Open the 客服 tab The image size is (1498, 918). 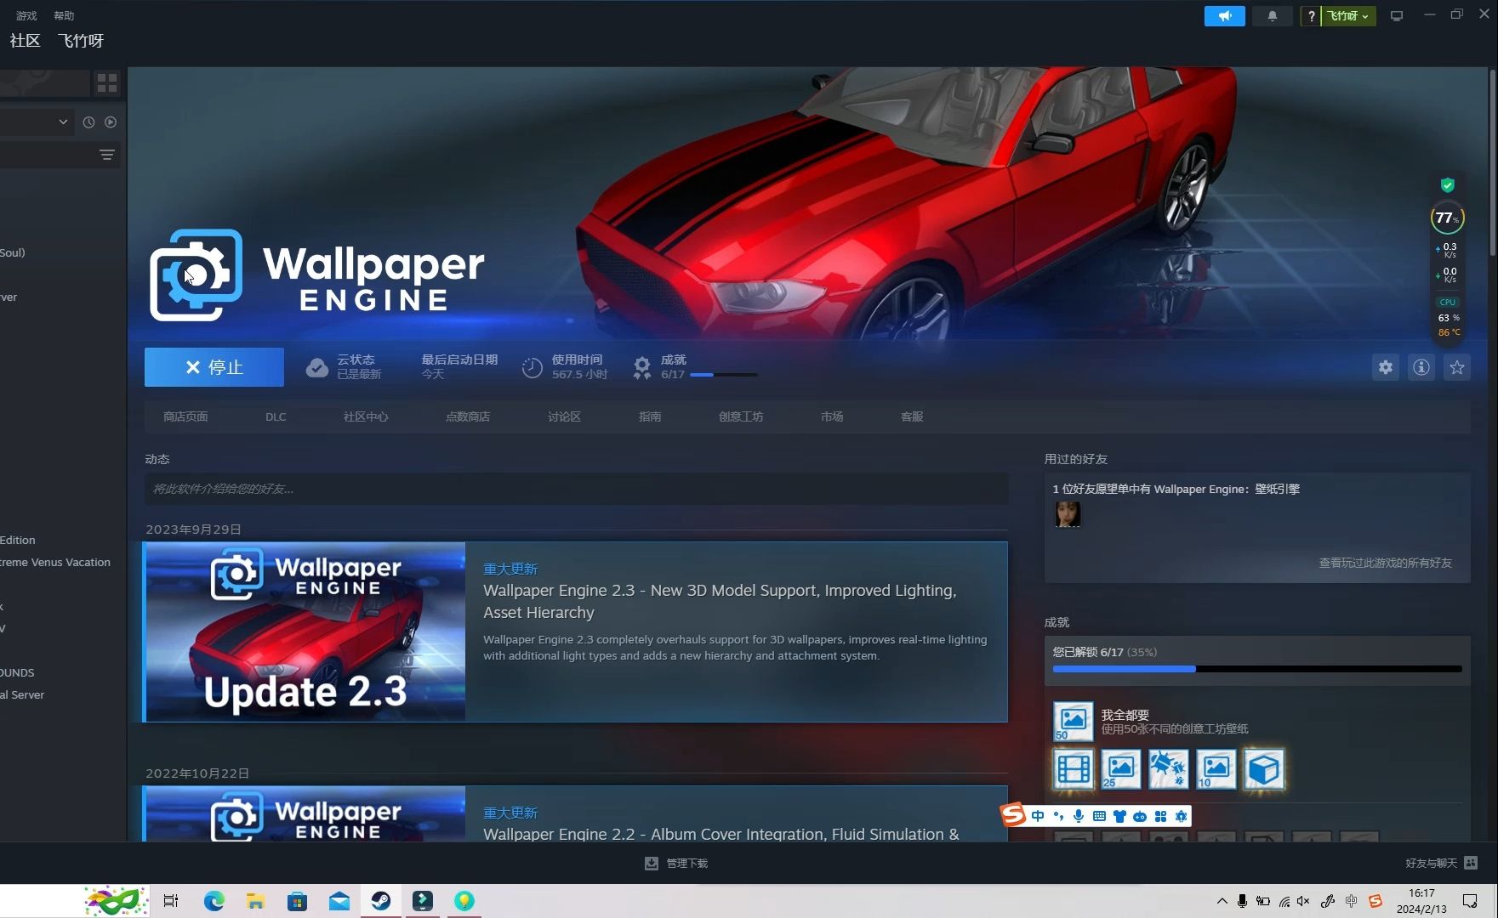coord(912,416)
